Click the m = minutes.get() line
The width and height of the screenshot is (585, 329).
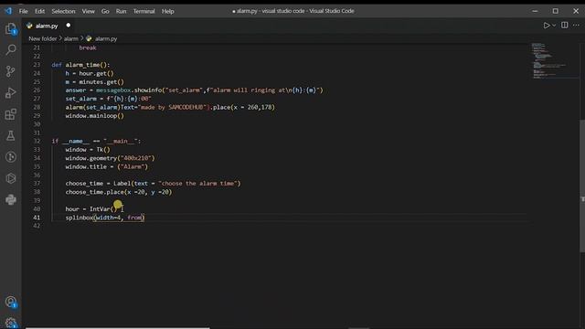pos(94,81)
